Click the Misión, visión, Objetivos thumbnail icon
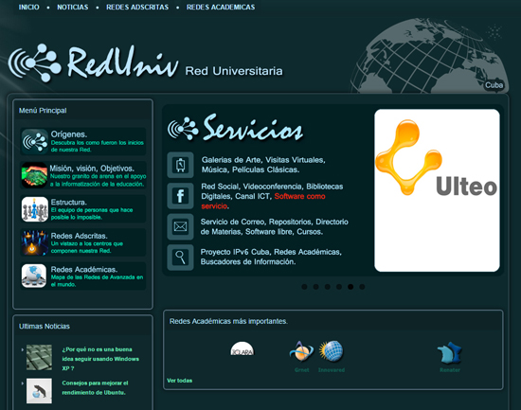 [x=34, y=175]
